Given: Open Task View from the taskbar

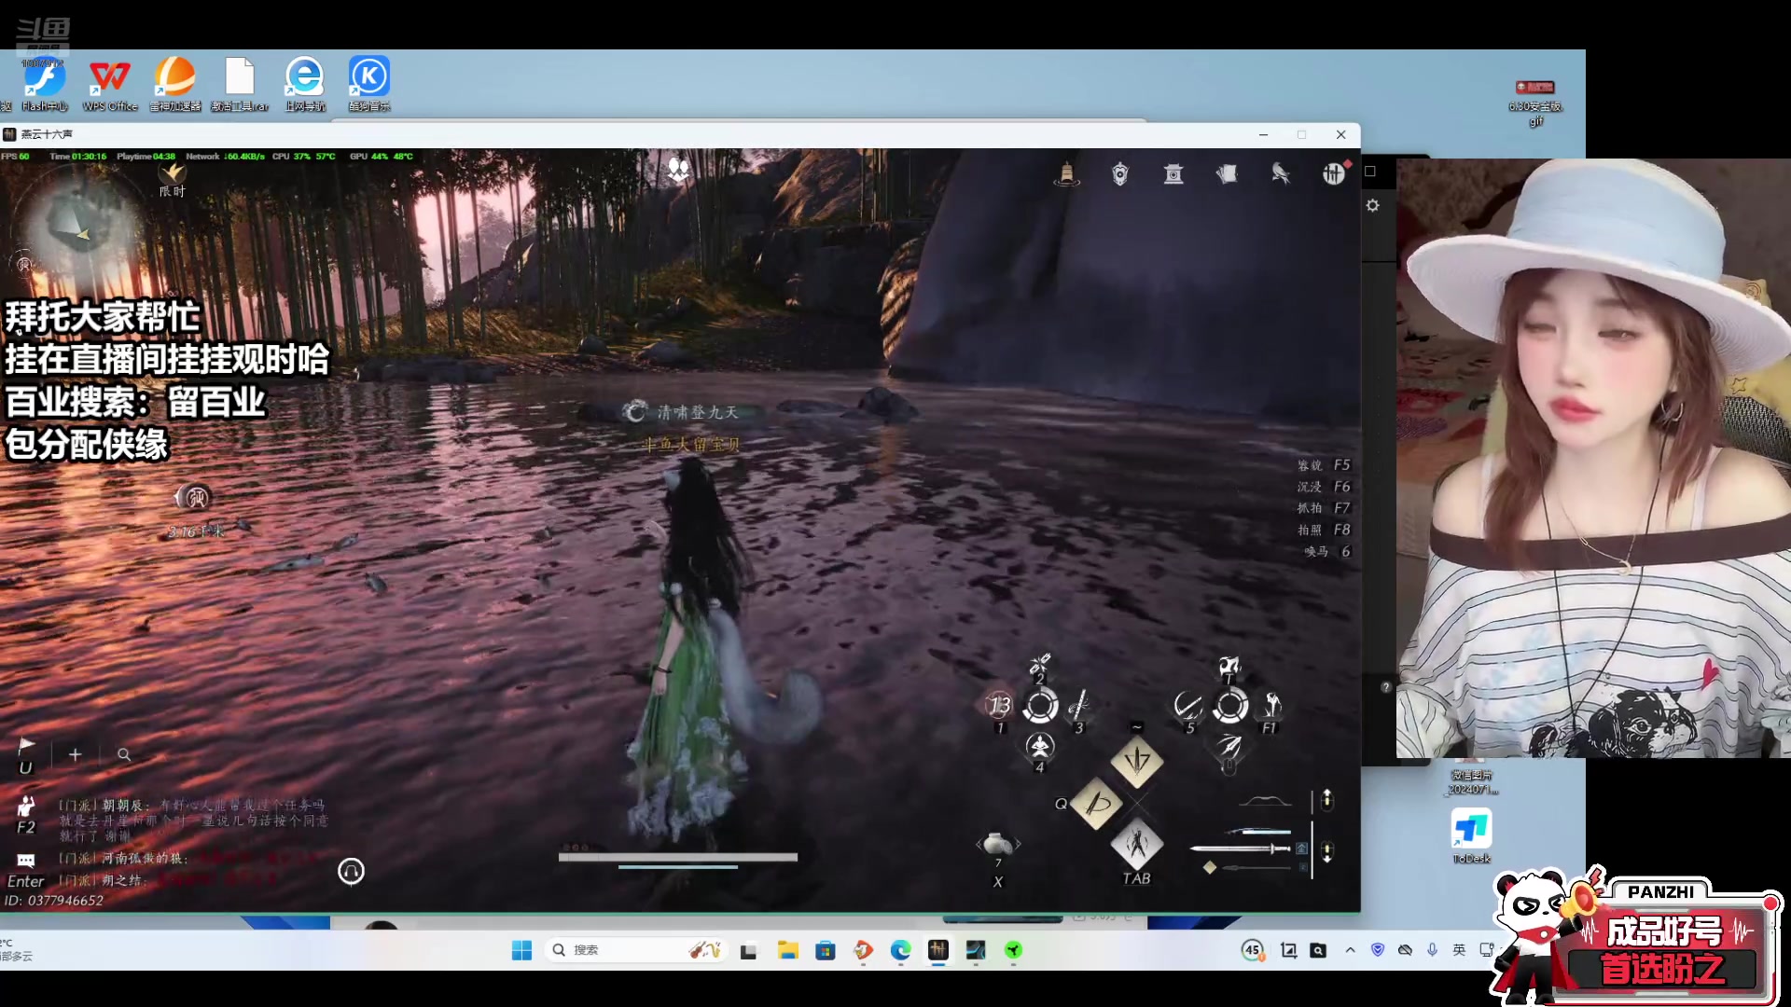Looking at the screenshot, I should click(748, 950).
